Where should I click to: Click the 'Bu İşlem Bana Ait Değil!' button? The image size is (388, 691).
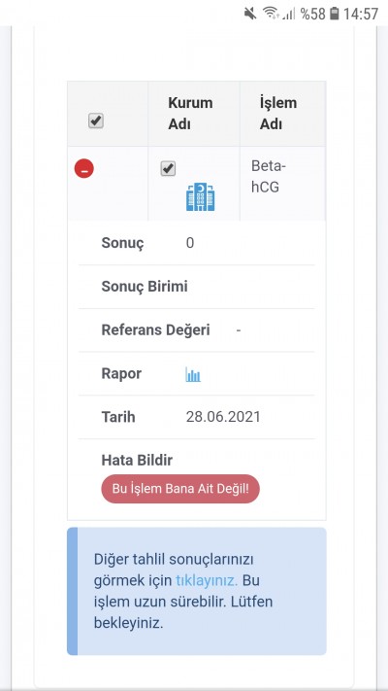pos(180,489)
